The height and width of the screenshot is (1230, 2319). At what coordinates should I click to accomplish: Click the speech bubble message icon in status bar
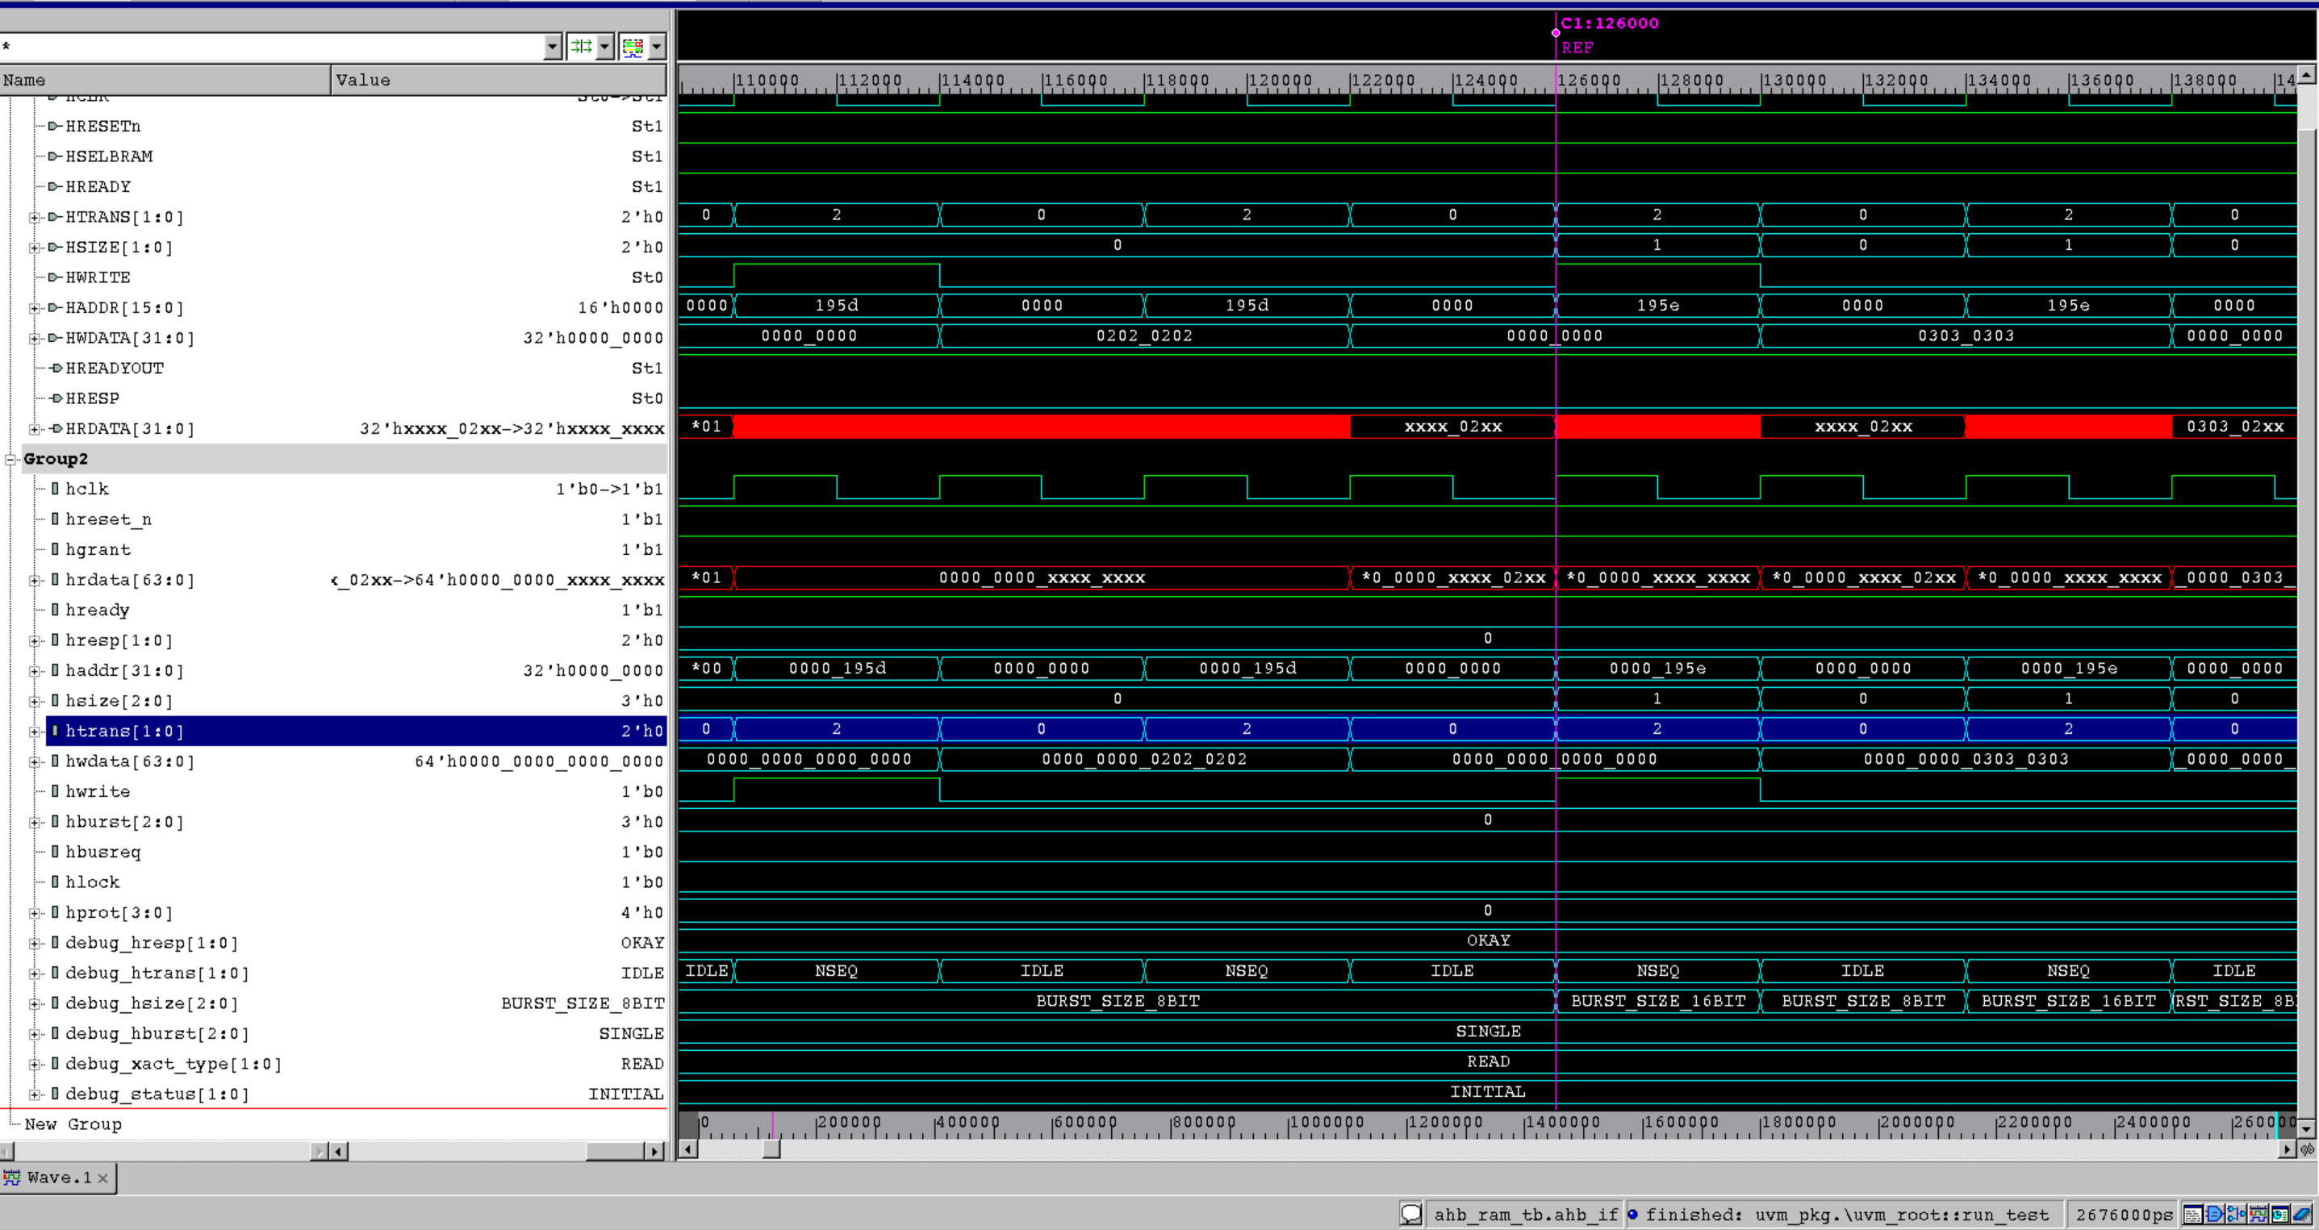(1410, 1214)
